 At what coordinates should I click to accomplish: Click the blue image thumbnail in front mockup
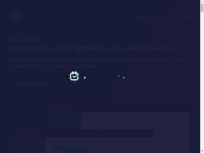(71, 149)
